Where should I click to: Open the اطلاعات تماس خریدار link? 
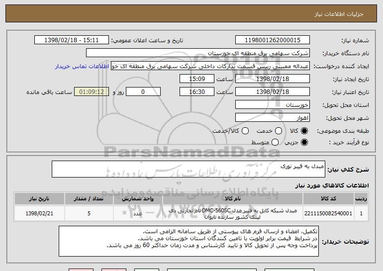tap(82, 66)
